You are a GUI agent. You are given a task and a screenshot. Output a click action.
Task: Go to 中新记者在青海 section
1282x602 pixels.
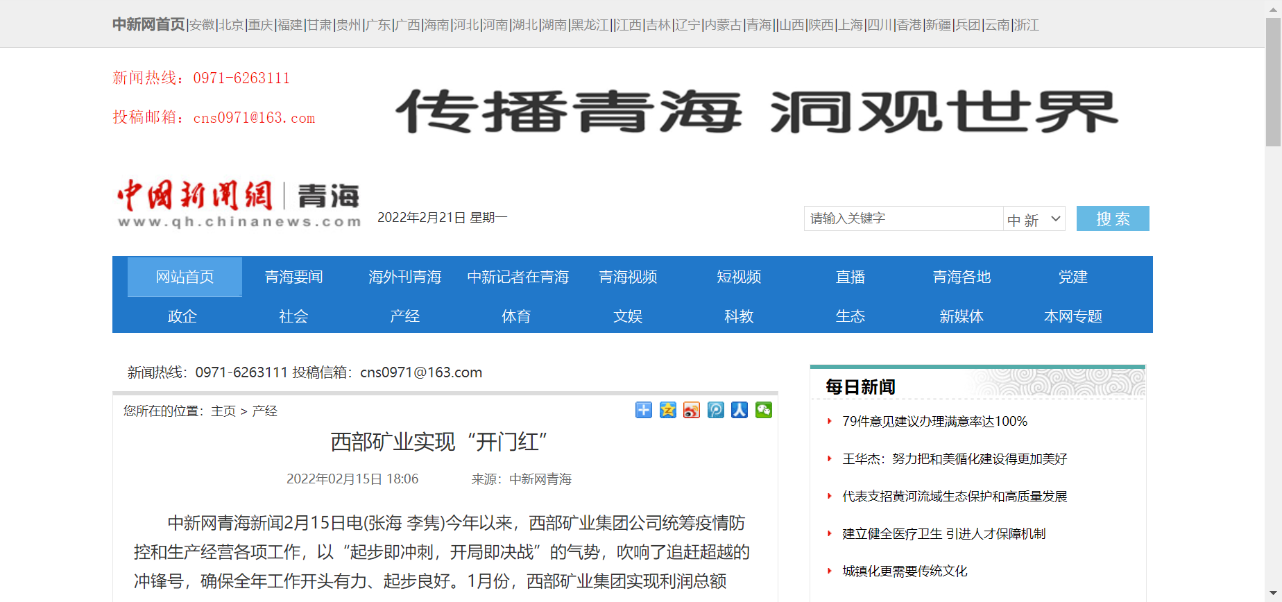pyautogui.click(x=518, y=277)
